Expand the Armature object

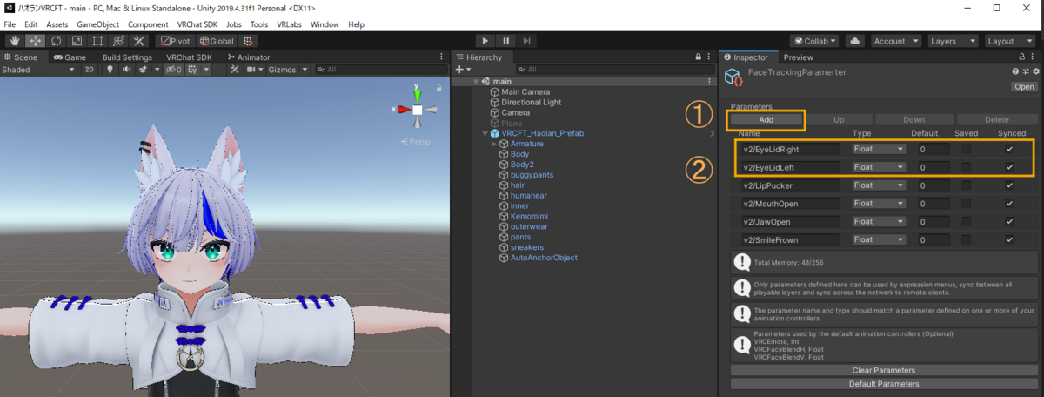(x=494, y=144)
